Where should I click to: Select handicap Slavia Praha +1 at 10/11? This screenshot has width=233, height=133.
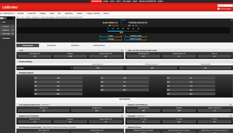[98, 68]
